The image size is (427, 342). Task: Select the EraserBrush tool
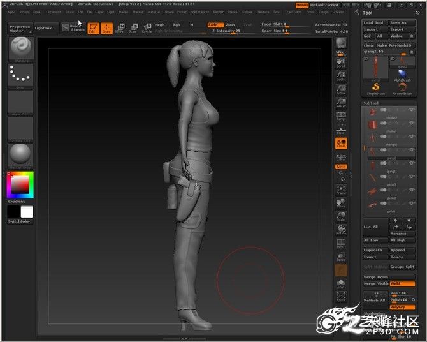point(402,89)
